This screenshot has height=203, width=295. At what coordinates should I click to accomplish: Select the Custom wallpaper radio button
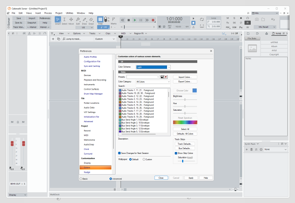click(144, 159)
